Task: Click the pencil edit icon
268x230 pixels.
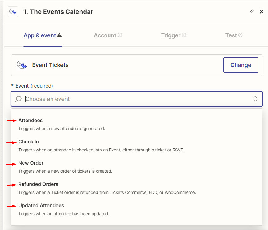Action: [251, 11]
